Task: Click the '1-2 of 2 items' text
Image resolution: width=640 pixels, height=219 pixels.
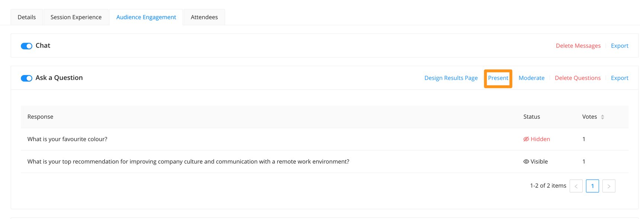Action: 548,186
